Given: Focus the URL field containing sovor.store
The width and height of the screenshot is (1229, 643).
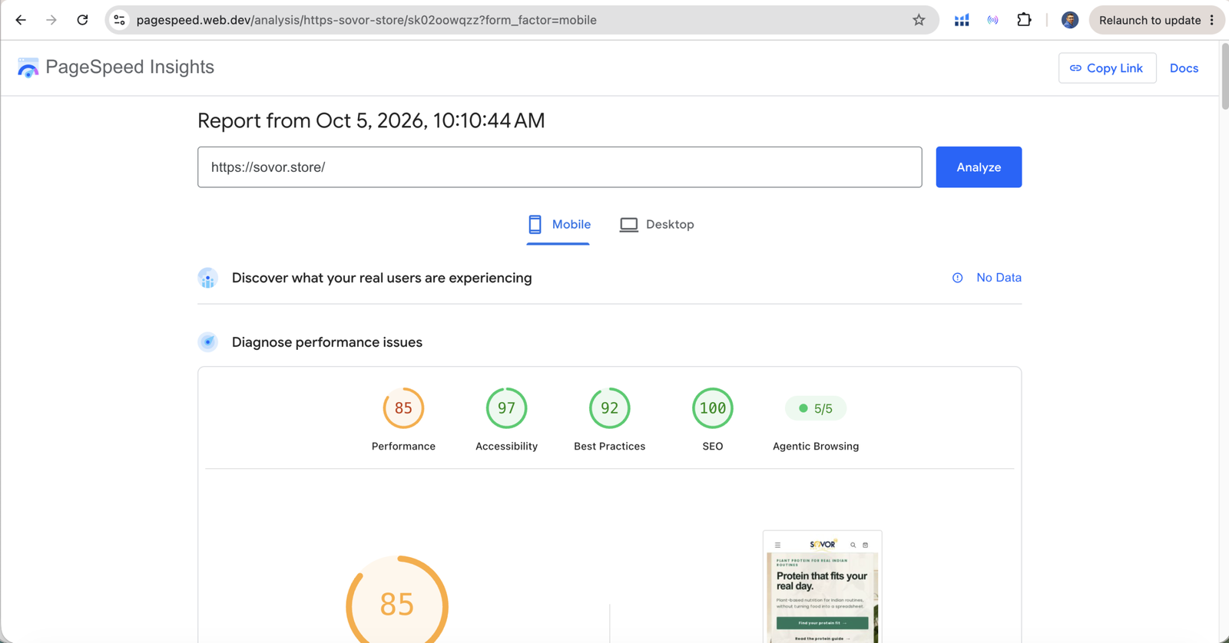Looking at the screenshot, I should coord(559,167).
